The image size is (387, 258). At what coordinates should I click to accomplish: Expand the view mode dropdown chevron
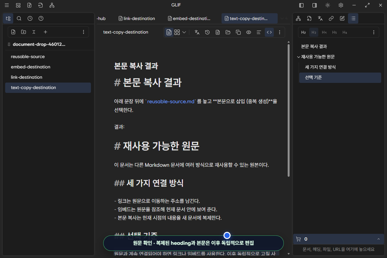tap(184, 32)
